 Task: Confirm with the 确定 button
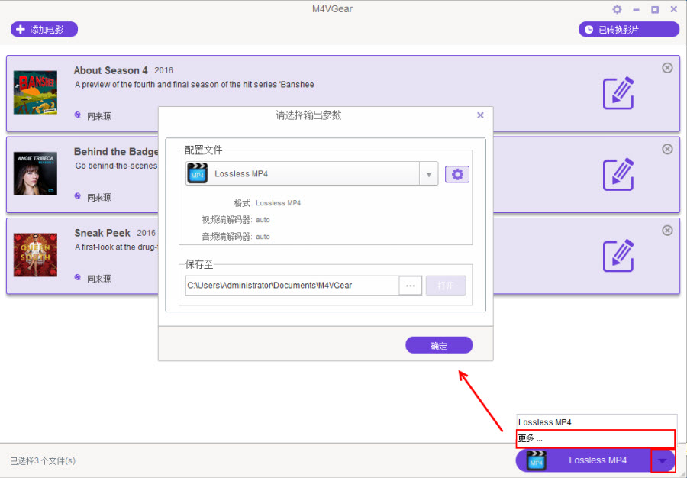[439, 345]
